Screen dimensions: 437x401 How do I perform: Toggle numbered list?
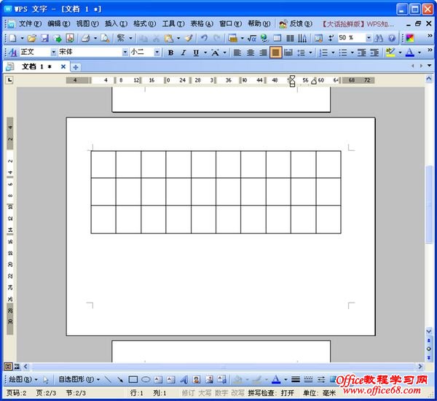click(x=323, y=52)
